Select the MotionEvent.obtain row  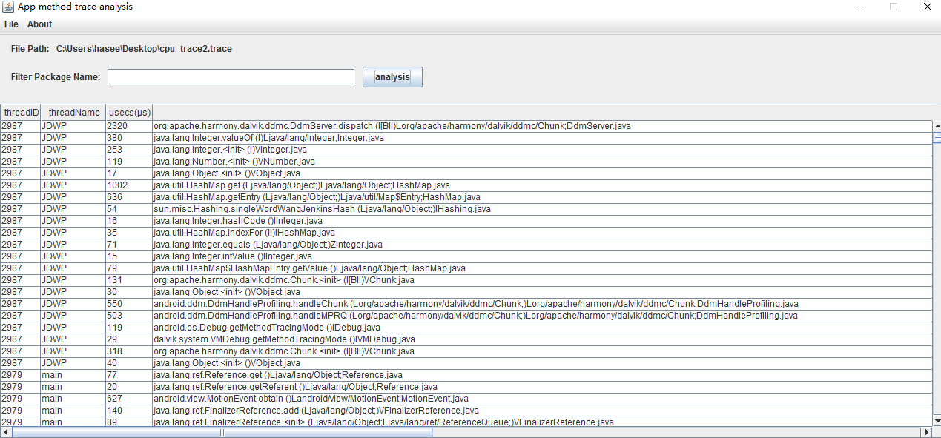pos(466,399)
